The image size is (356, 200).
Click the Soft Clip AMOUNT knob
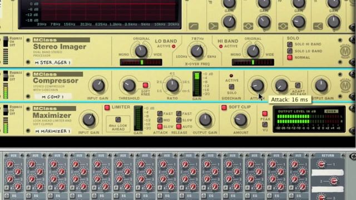coord(240,120)
